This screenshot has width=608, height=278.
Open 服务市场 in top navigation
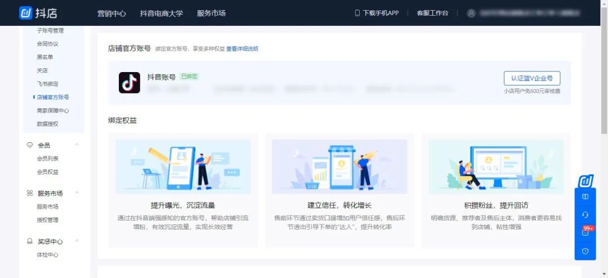coord(211,13)
